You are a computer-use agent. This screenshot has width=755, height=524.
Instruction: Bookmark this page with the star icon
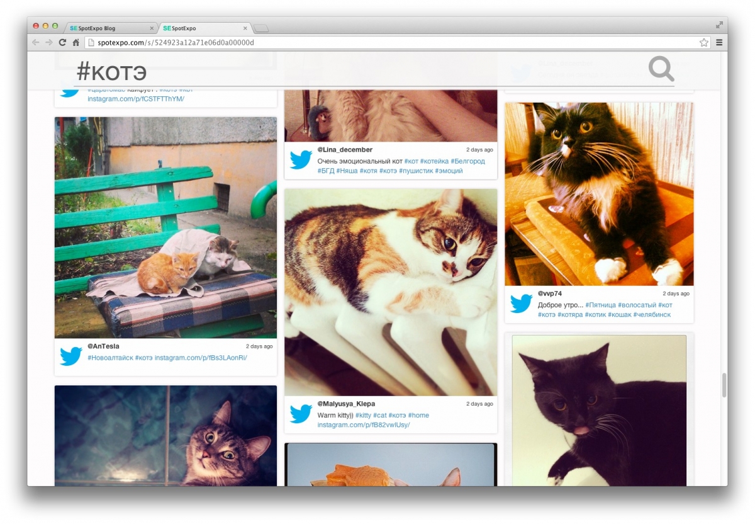pos(703,42)
